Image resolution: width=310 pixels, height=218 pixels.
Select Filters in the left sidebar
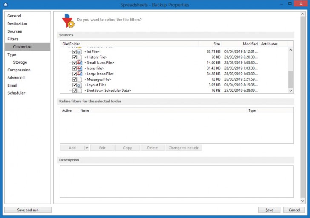point(13,39)
